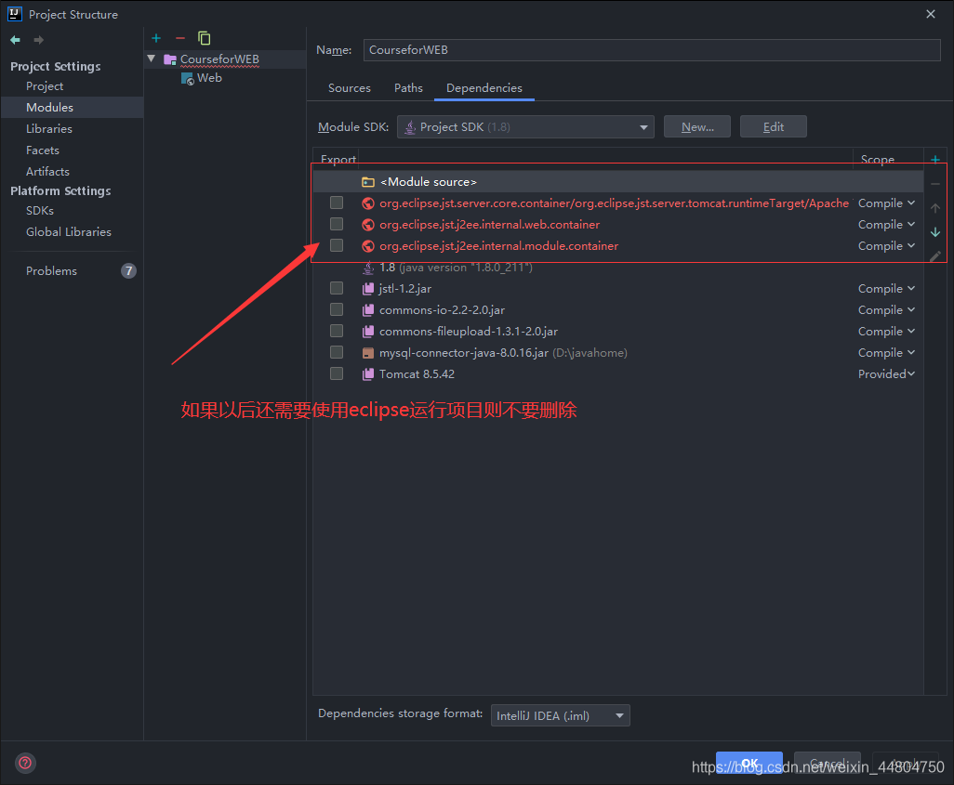Switch to the Paths tab
Viewport: 954px width, 785px height.
tap(408, 88)
